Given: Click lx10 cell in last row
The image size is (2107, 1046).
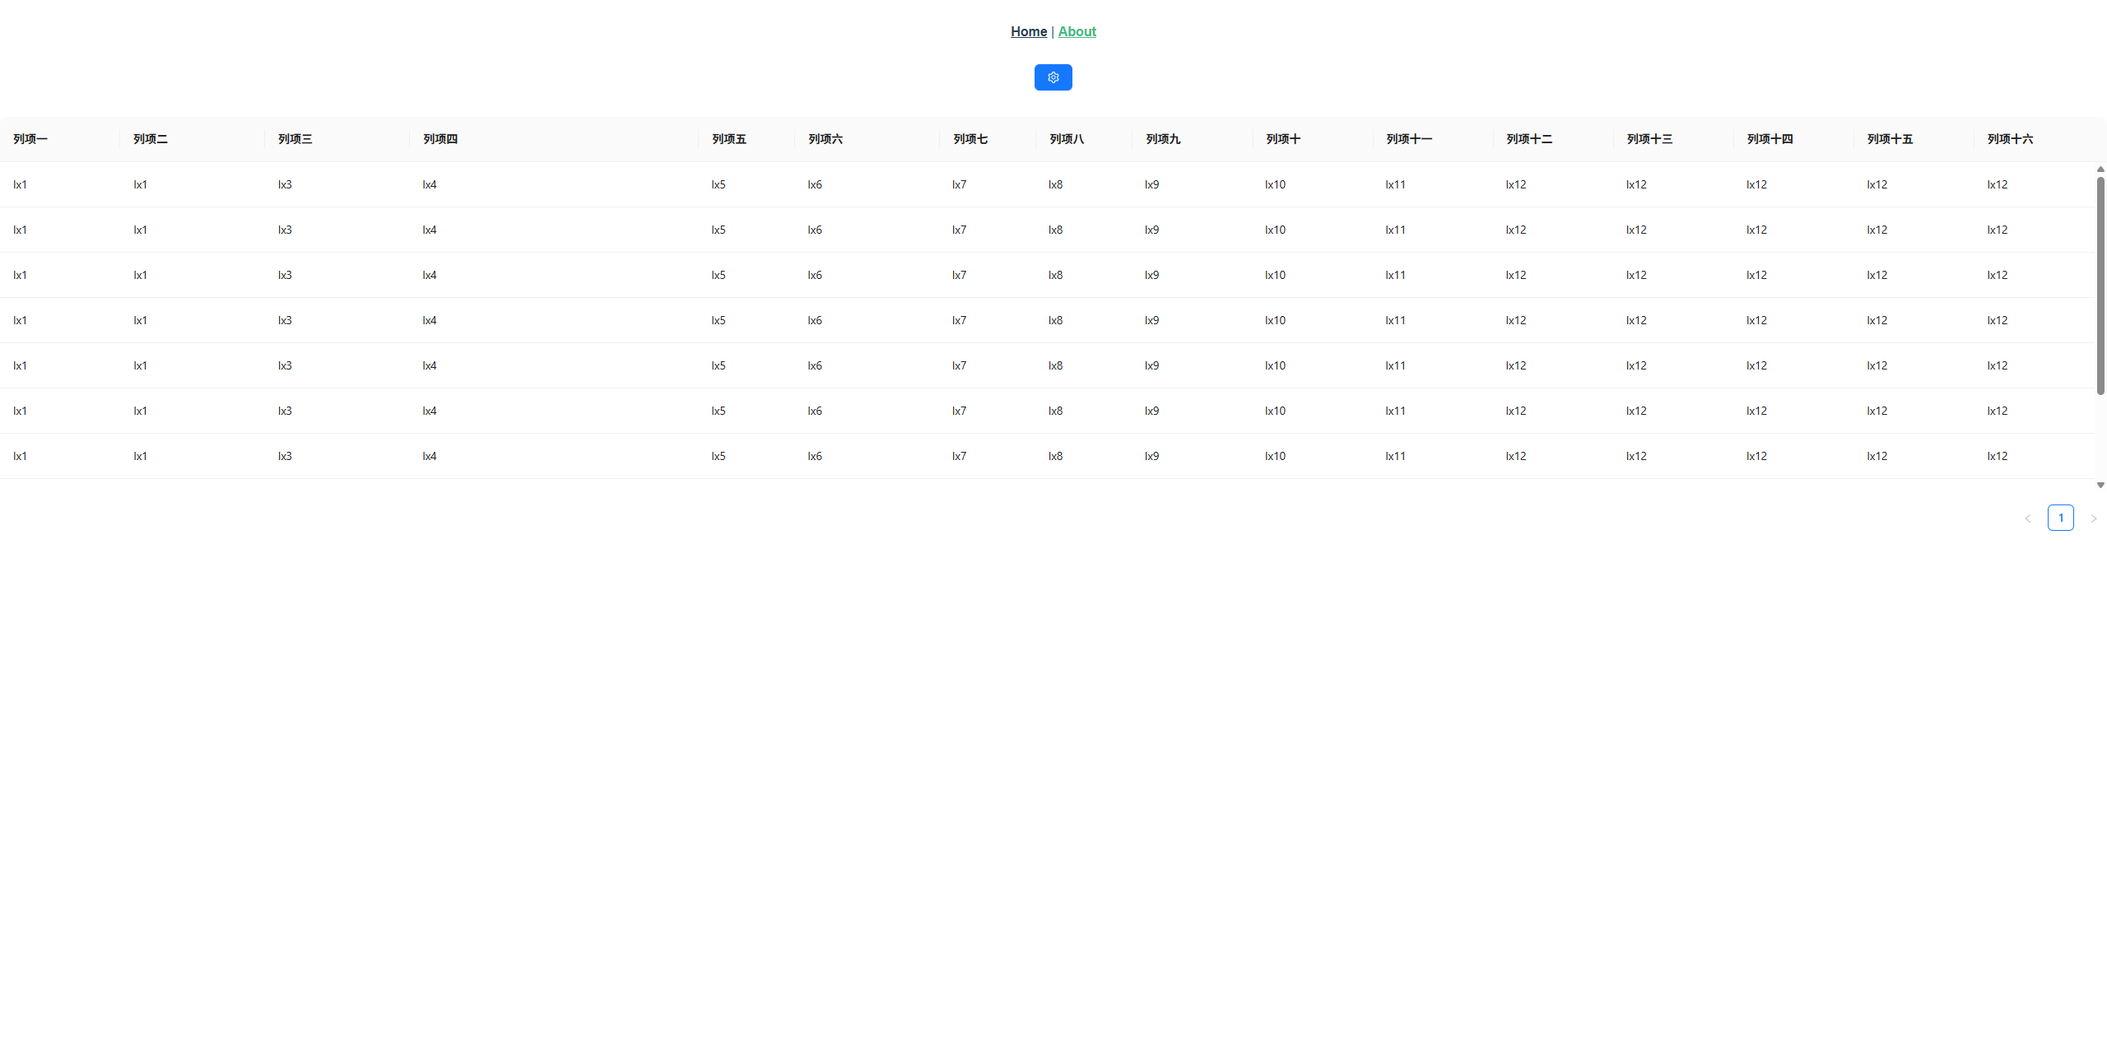Looking at the screenshot, I should pyautogui.click(x=1275, y=456).
